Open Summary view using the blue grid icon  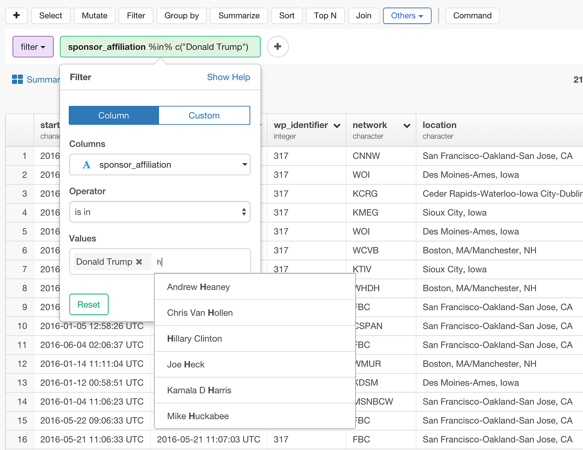(x=17, y=79)
